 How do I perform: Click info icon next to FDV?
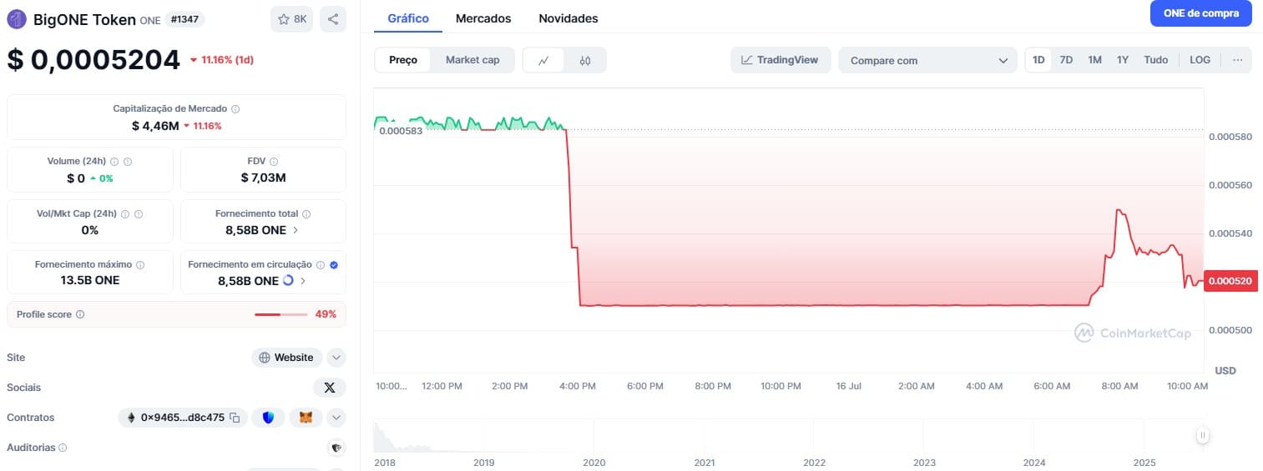point(274,161)
